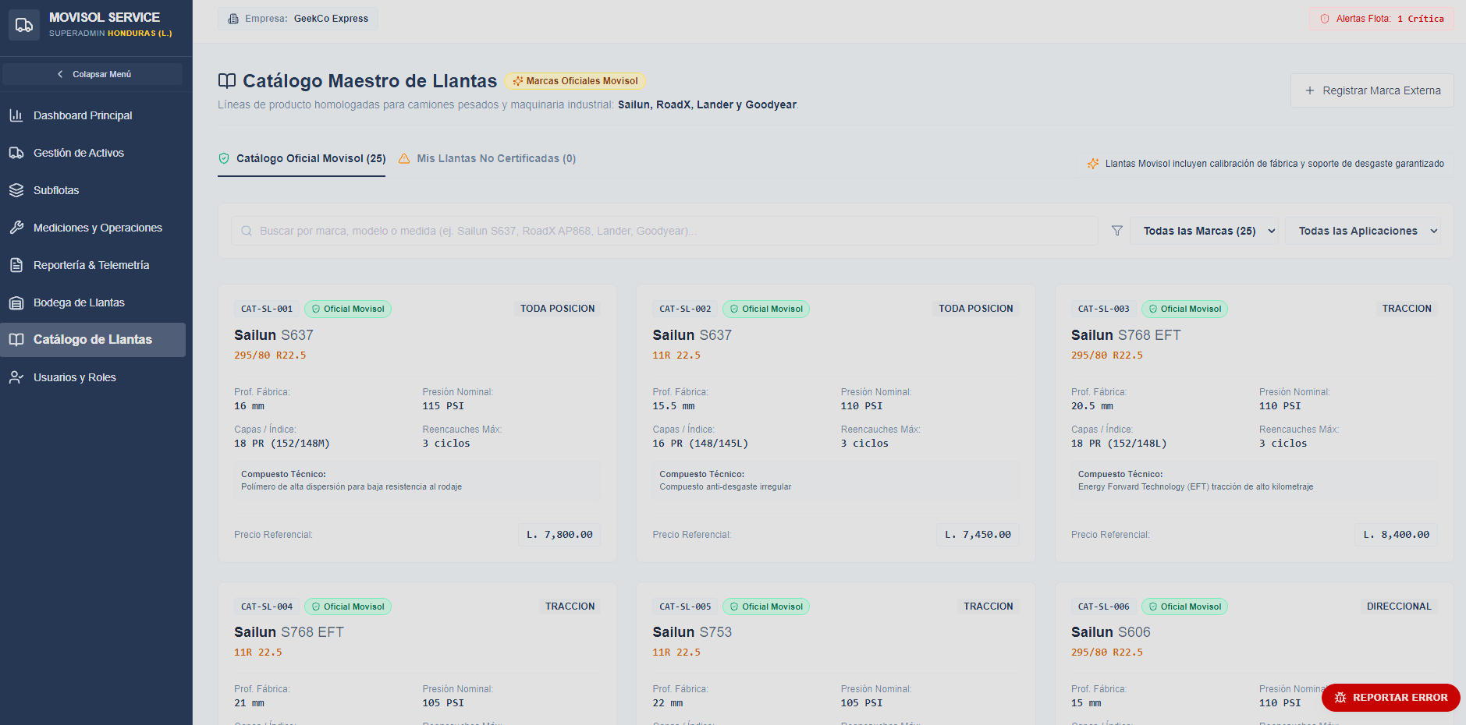Click the Mediciones y Operaciones wrench icon
Screen dimensions: 1466x725
click(16, 228)
